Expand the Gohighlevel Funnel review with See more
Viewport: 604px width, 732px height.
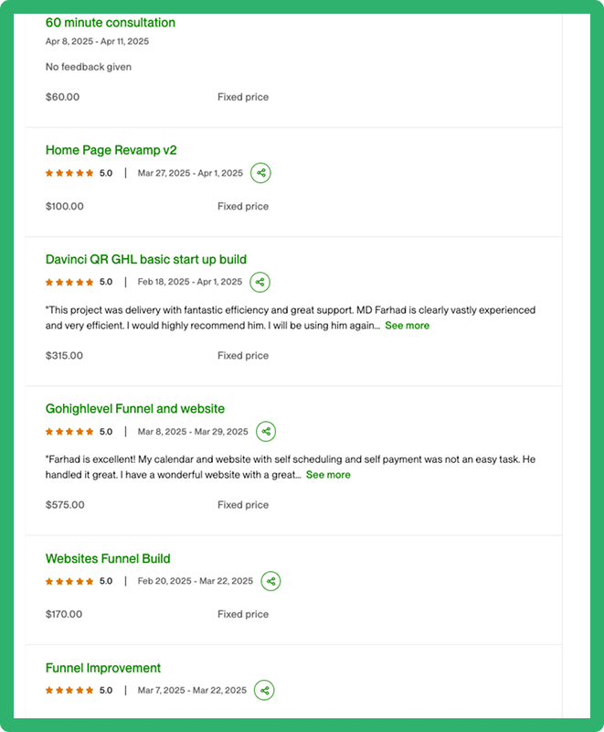click(328, 475)
